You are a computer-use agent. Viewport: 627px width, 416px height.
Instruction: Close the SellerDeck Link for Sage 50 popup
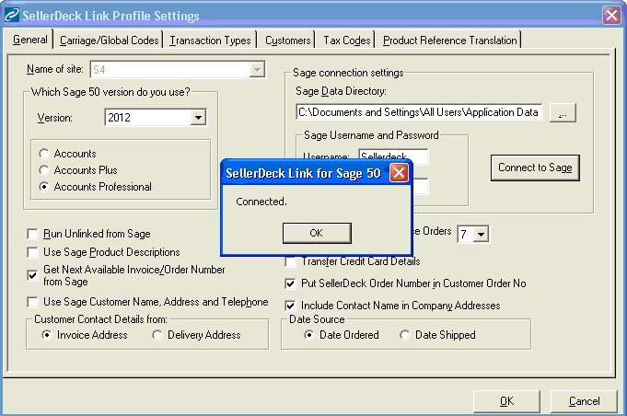tap(399, 172)
